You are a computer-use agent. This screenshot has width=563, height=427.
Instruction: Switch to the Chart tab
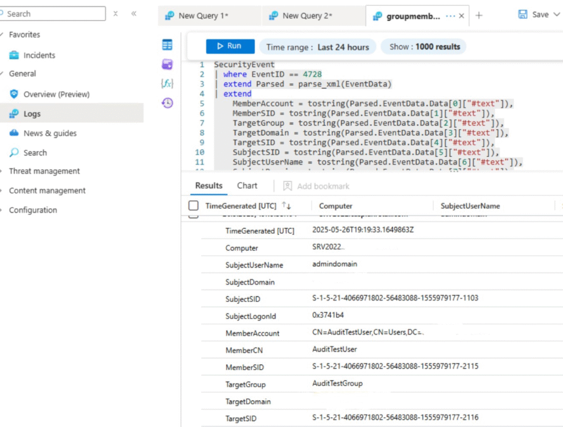247,185
